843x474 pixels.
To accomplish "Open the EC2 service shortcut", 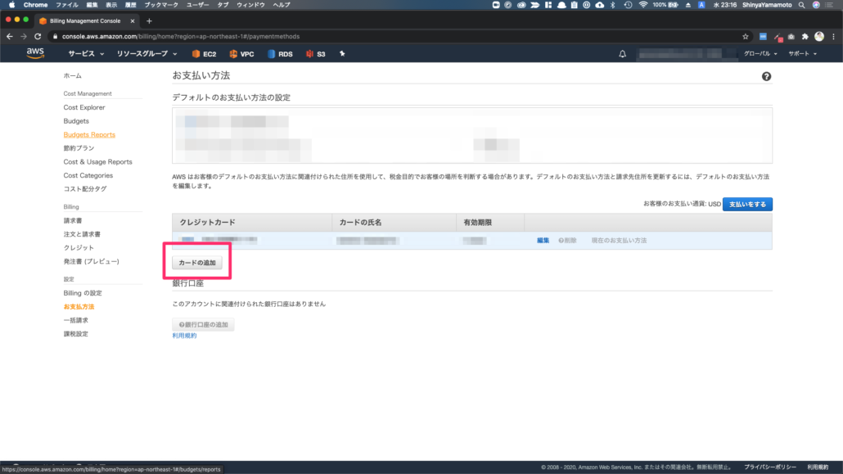I will coord(204,54).
